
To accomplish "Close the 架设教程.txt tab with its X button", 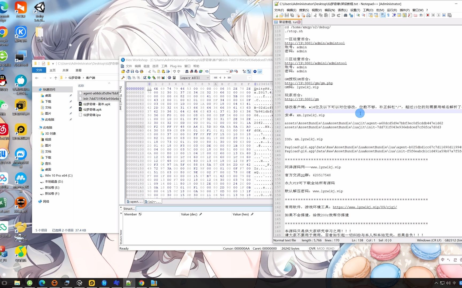I will click(299, 22).
